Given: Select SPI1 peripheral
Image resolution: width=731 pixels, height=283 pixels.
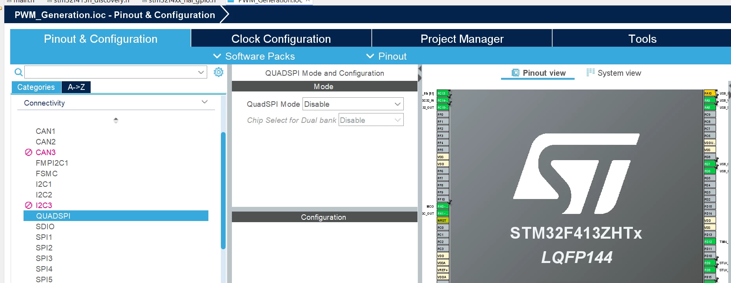Looking at the screenshot, I should (x=44, y=237).
